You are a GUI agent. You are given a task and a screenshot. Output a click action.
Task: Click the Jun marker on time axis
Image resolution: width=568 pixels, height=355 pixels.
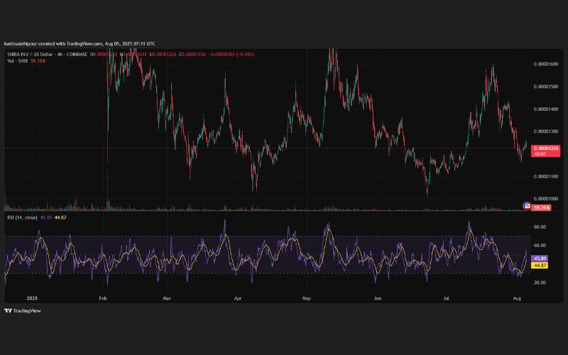pos(378,298)
